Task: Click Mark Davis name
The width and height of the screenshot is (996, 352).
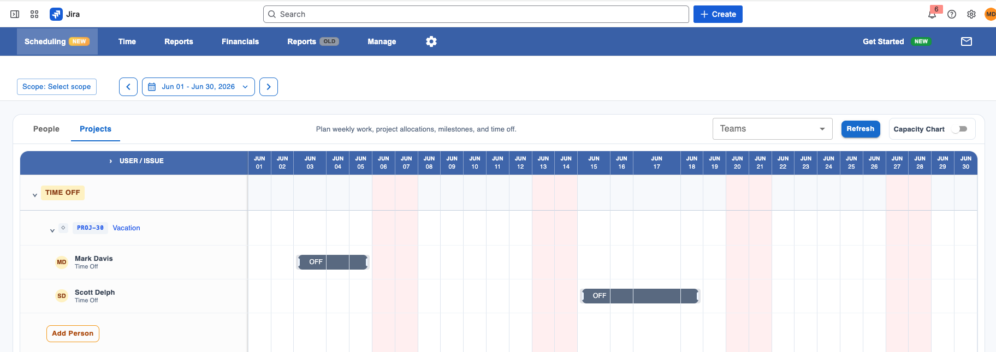Action: (94, 259)
